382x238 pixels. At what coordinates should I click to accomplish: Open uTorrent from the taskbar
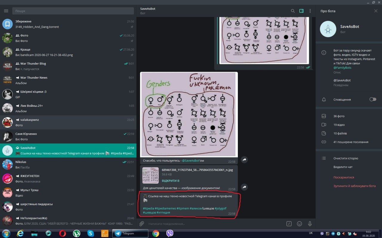[76, 233]
